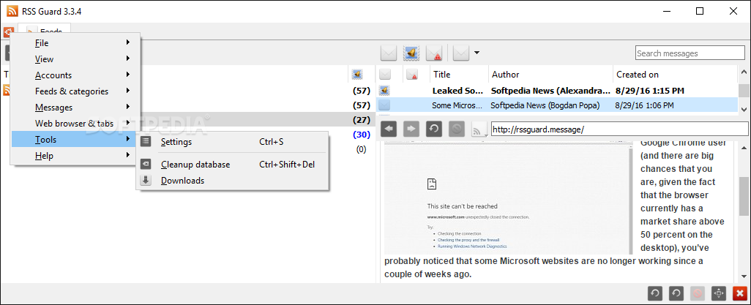The height and width of the screenshot is (305, 751).
Task: Choose Downloads from the Tools submenu
Action: click(232, 181)
